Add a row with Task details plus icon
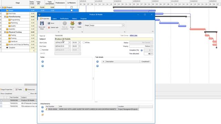The image size is (221, 124). pyautogui.click(x=97, y=62)
